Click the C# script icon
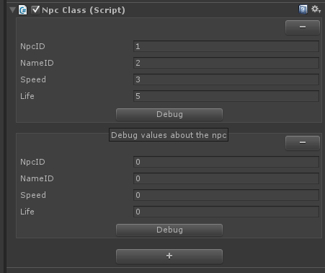 pyautogui.click(x=23, y=10)
